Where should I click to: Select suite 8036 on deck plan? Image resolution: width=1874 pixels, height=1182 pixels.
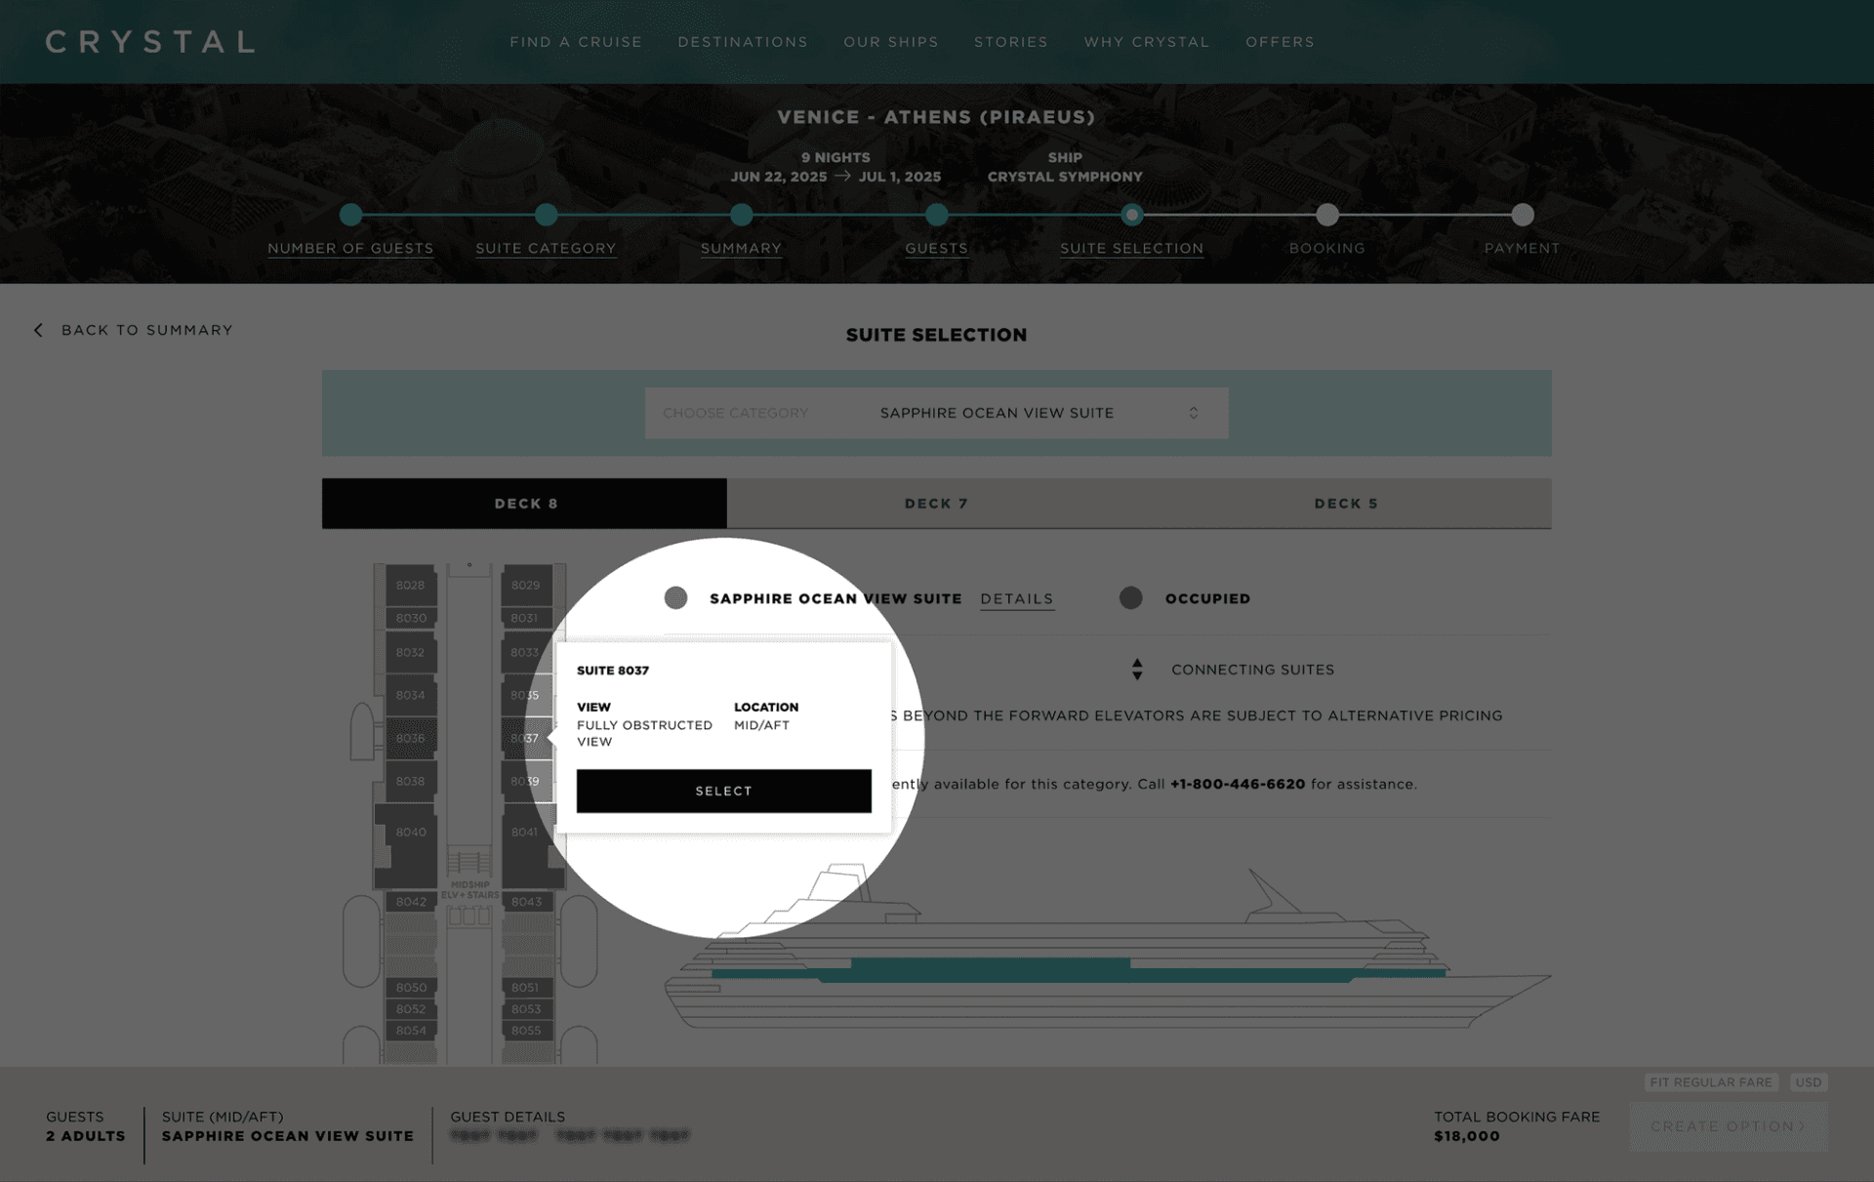tap(411, 738)
